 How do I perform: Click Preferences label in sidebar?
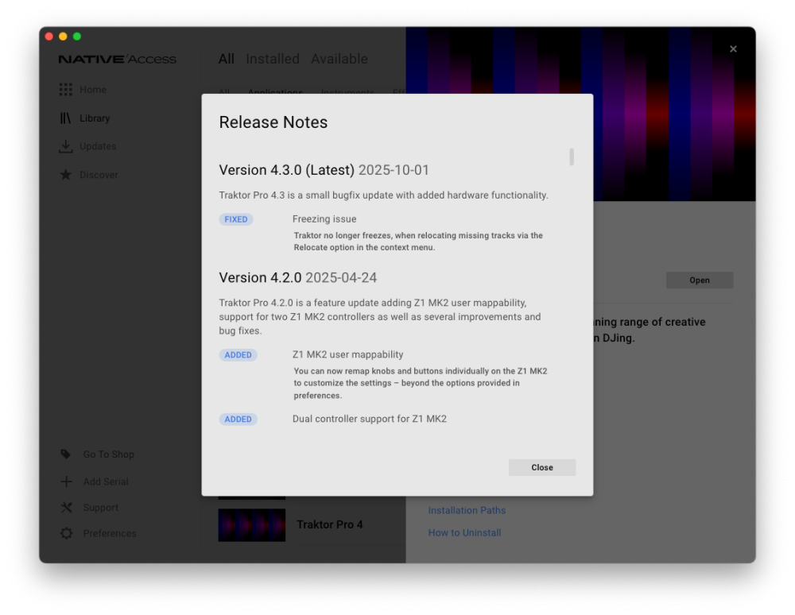(110, 533)
